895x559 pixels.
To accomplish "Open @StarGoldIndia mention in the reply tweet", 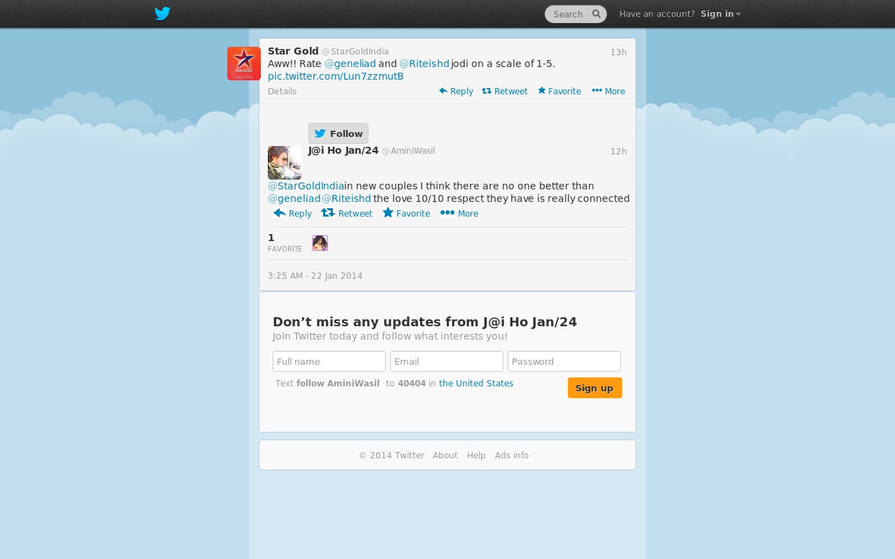I will [x=306, y=186].
